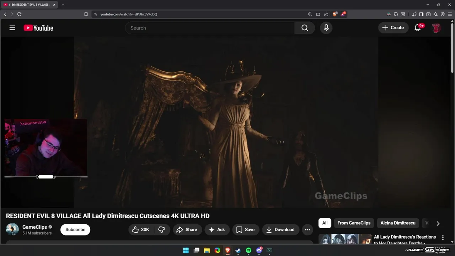Open Steam from the taskbar
Screen dimensions: 455x256
coord(238,250)
